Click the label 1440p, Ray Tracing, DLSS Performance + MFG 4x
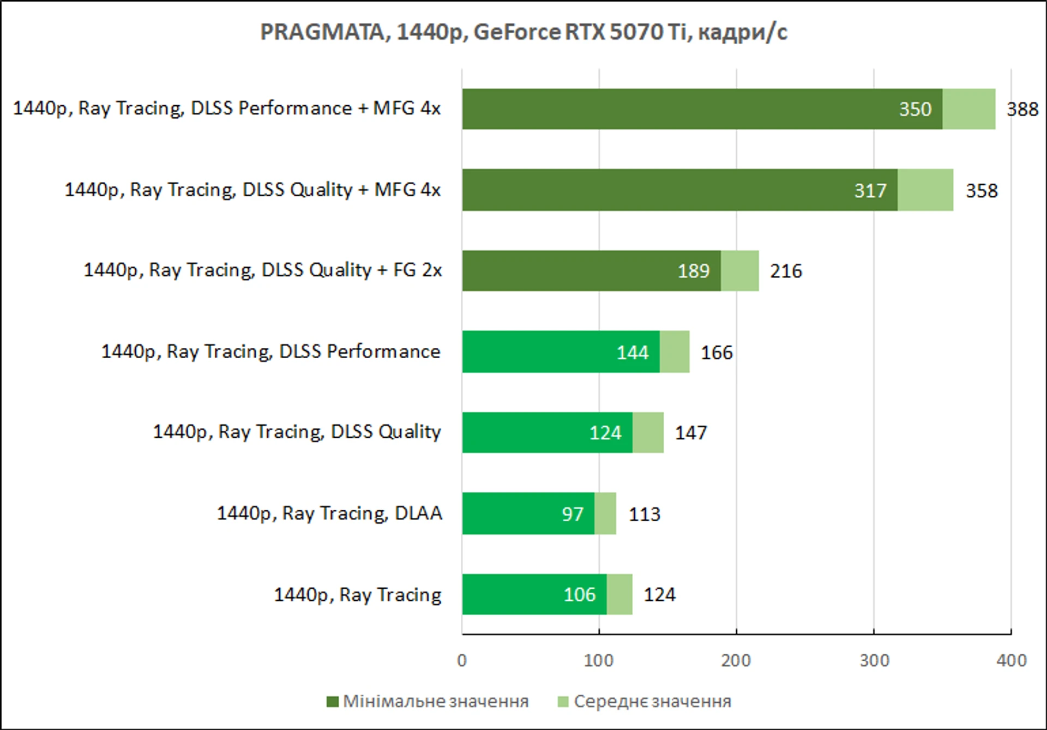This screenshot has width=1047, height=730. 227,108
